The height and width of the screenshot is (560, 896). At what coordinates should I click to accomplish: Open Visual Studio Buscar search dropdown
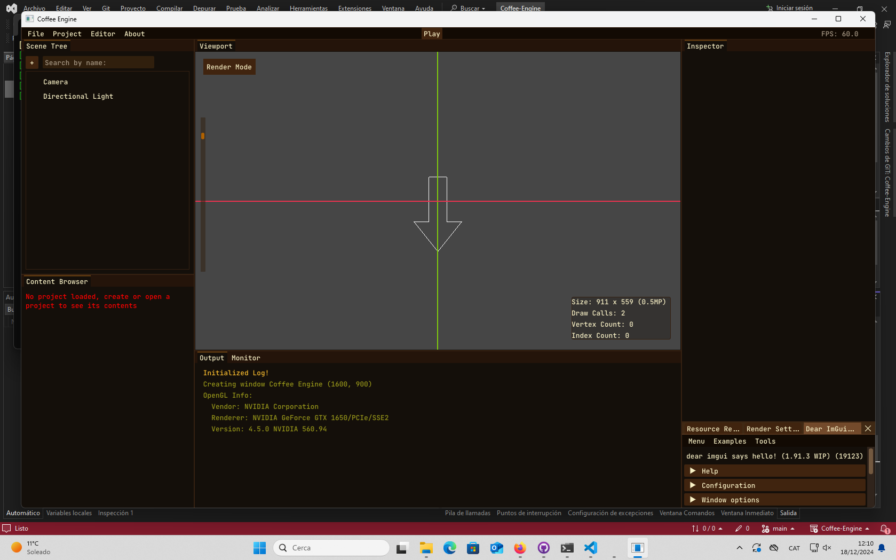coord(468,8)
